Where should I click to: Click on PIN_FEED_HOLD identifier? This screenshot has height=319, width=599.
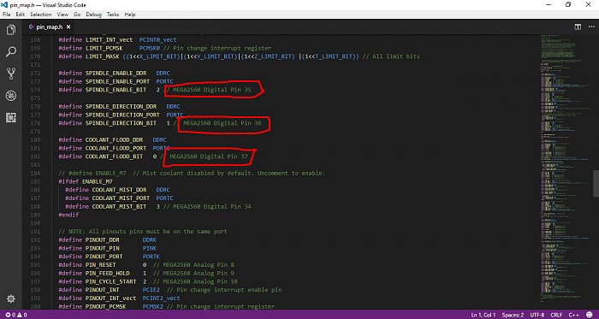108,273
